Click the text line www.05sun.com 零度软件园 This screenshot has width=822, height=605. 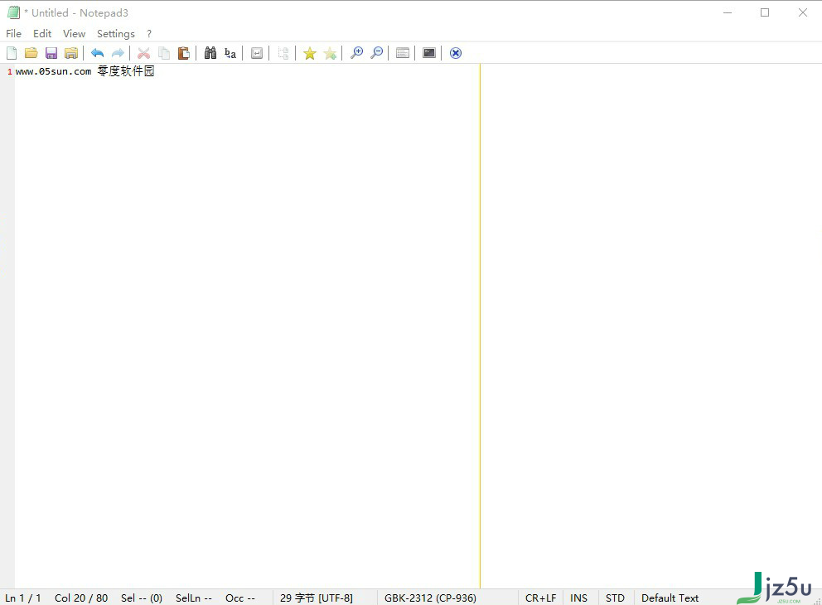point(85,71)
